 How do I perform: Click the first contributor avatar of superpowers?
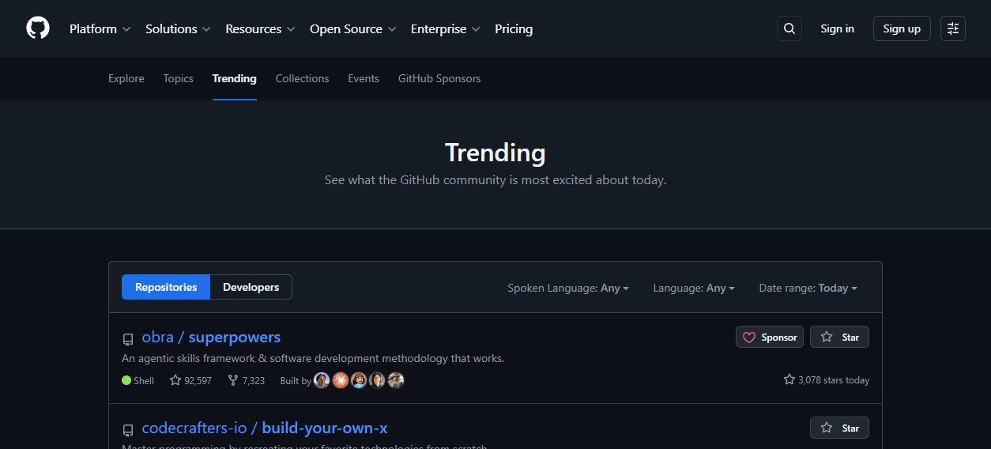click(322, 380)
